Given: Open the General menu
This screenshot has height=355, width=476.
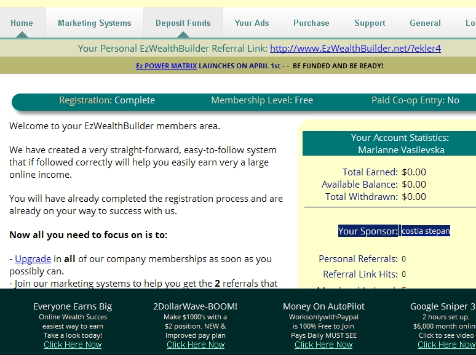Looking at the screenshot, I should [x=425, y=23].
